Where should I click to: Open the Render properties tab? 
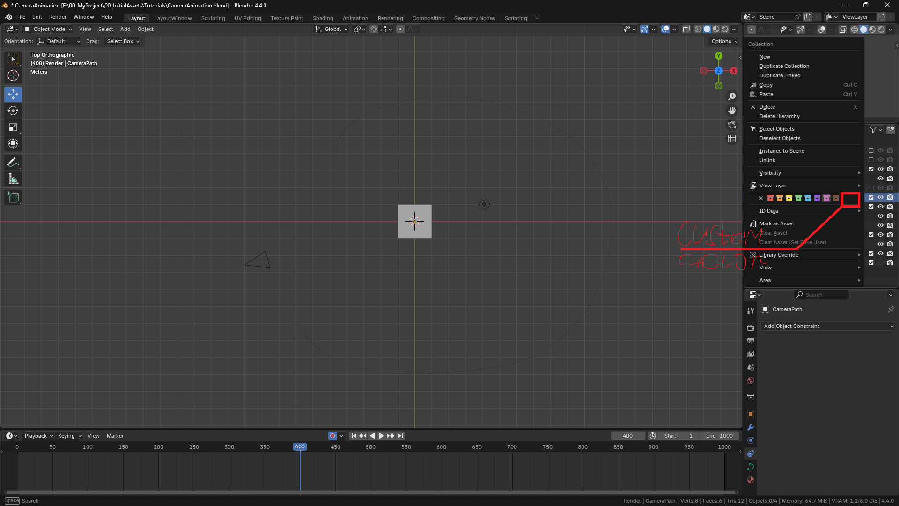[751, 328]
